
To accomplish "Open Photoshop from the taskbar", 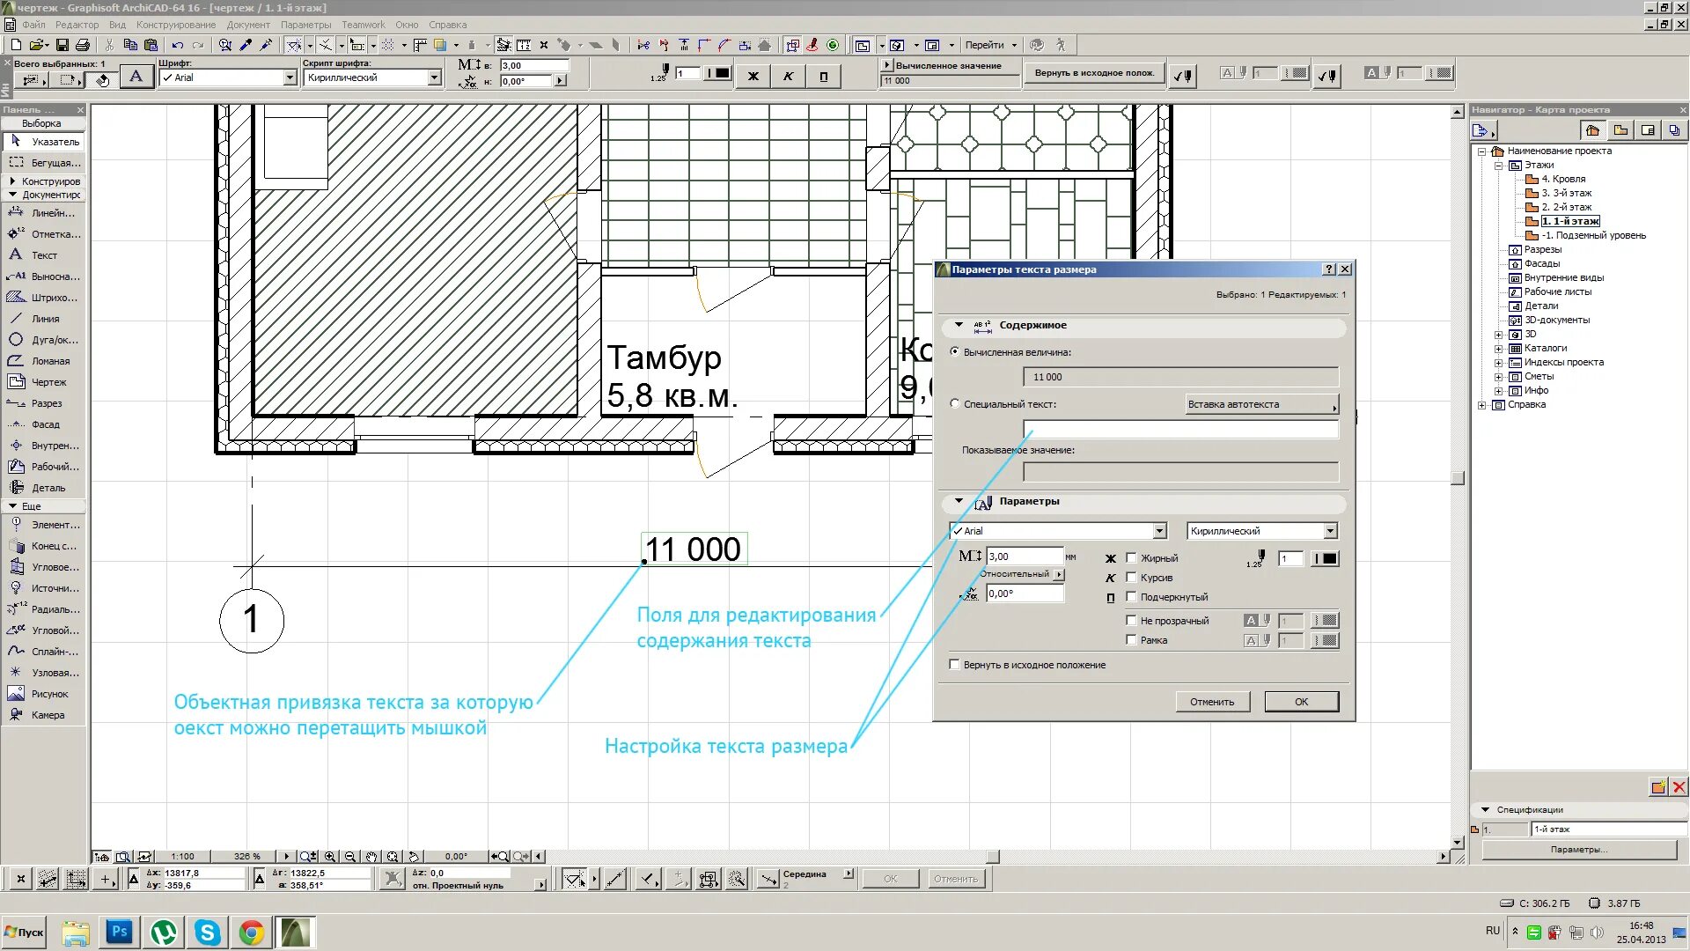I will click(119, 932).
